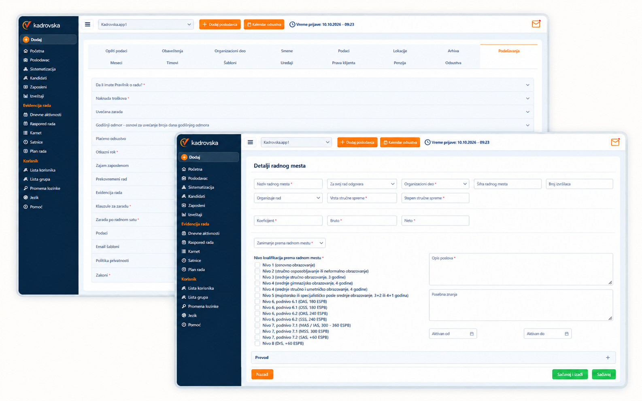Open Izveštaji chart icon in back sidebar
This screenshot has height=401, width=642.
26,96
